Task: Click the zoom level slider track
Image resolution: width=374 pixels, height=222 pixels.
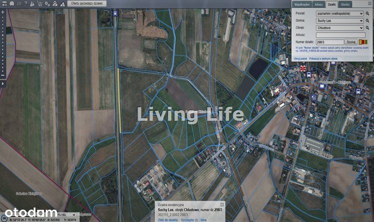Action: (x=2, y=44)
